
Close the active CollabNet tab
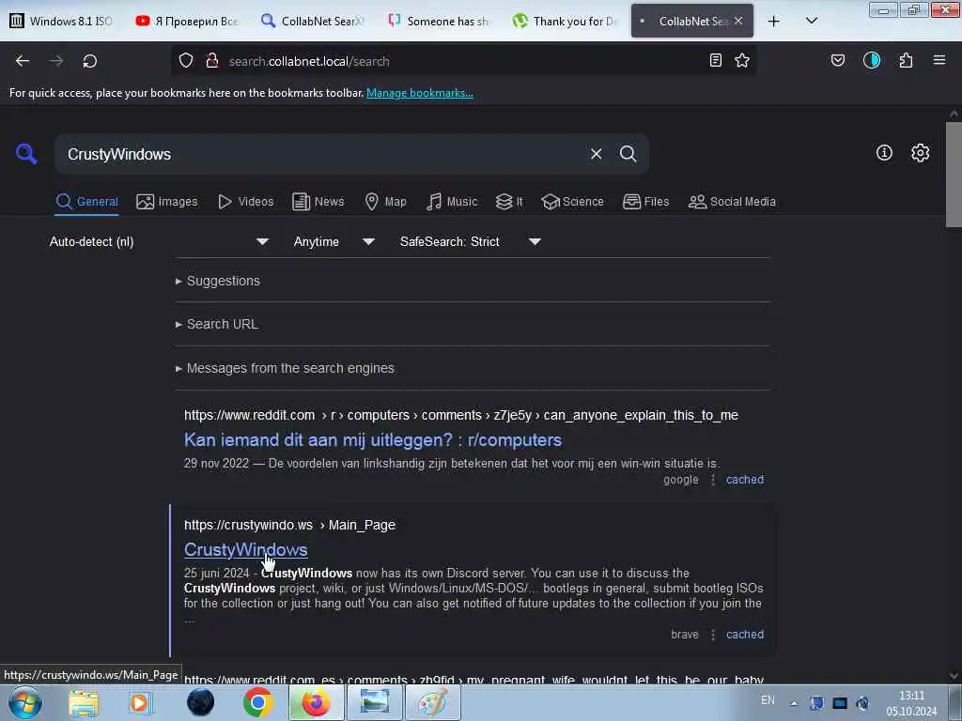[x=738, y=21]
